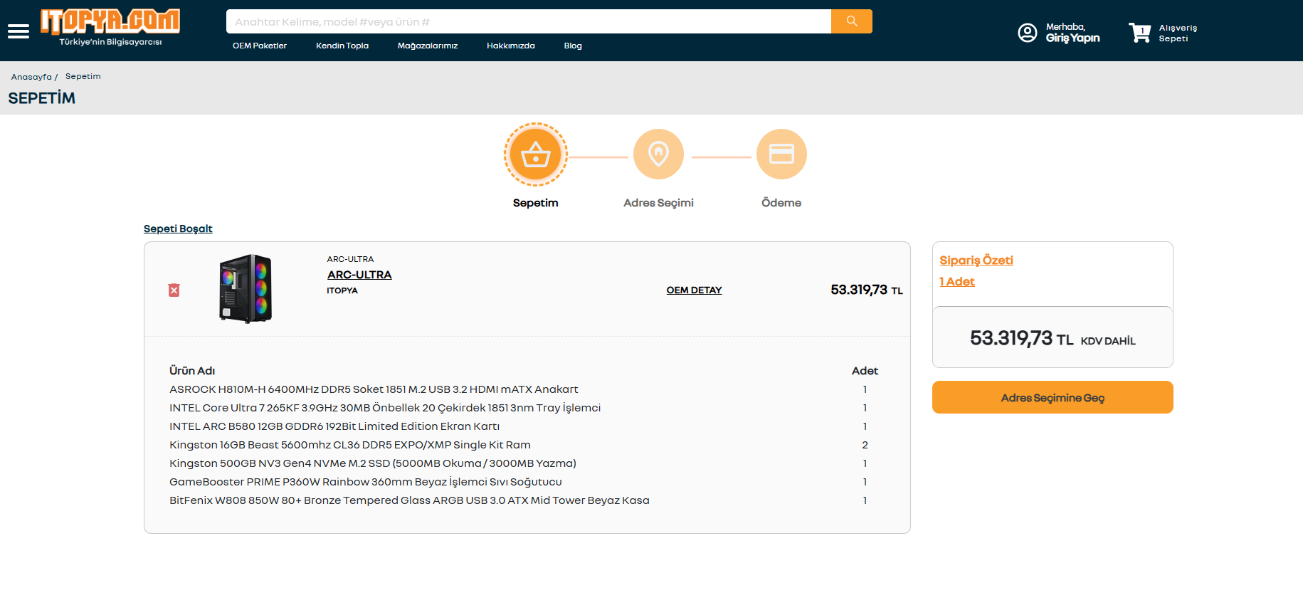Click the ITOPYA.COM logo
This screenshot has height=615, width=1303.
(110, 21)
